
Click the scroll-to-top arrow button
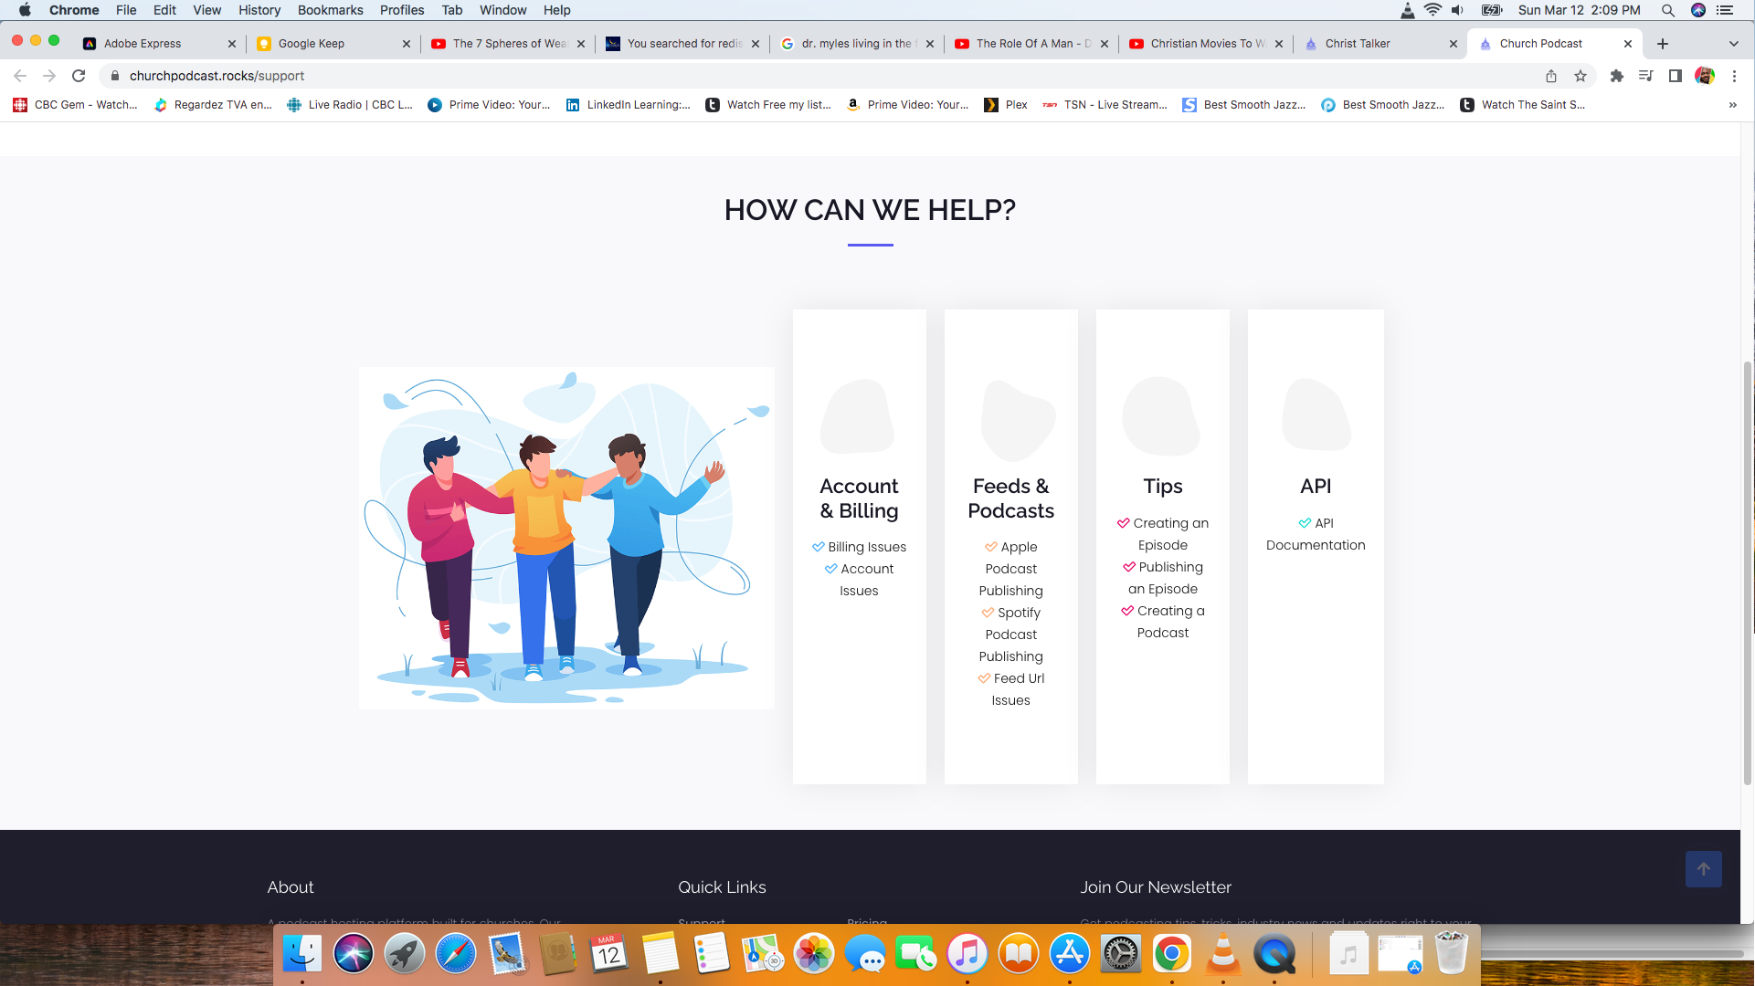pyautogui.click(x=1703, y=869)
